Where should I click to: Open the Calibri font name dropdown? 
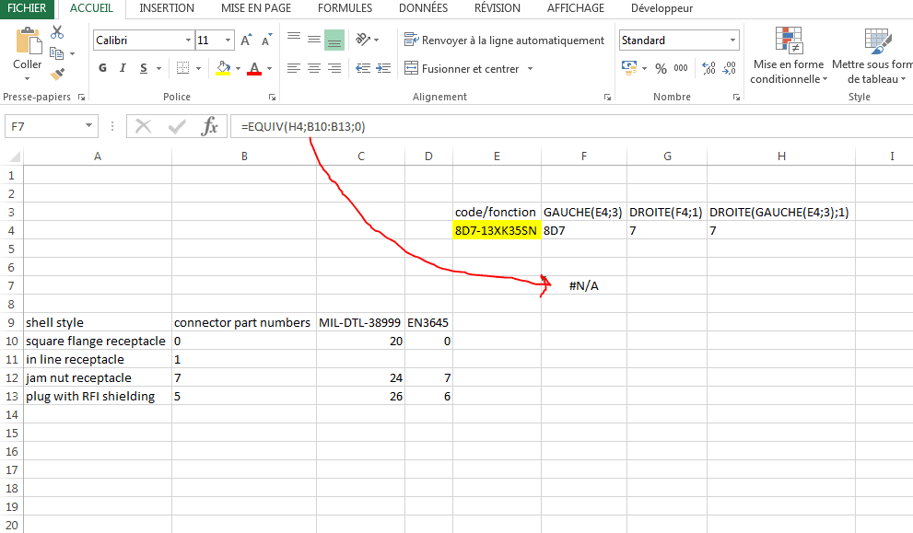[188, 41]
